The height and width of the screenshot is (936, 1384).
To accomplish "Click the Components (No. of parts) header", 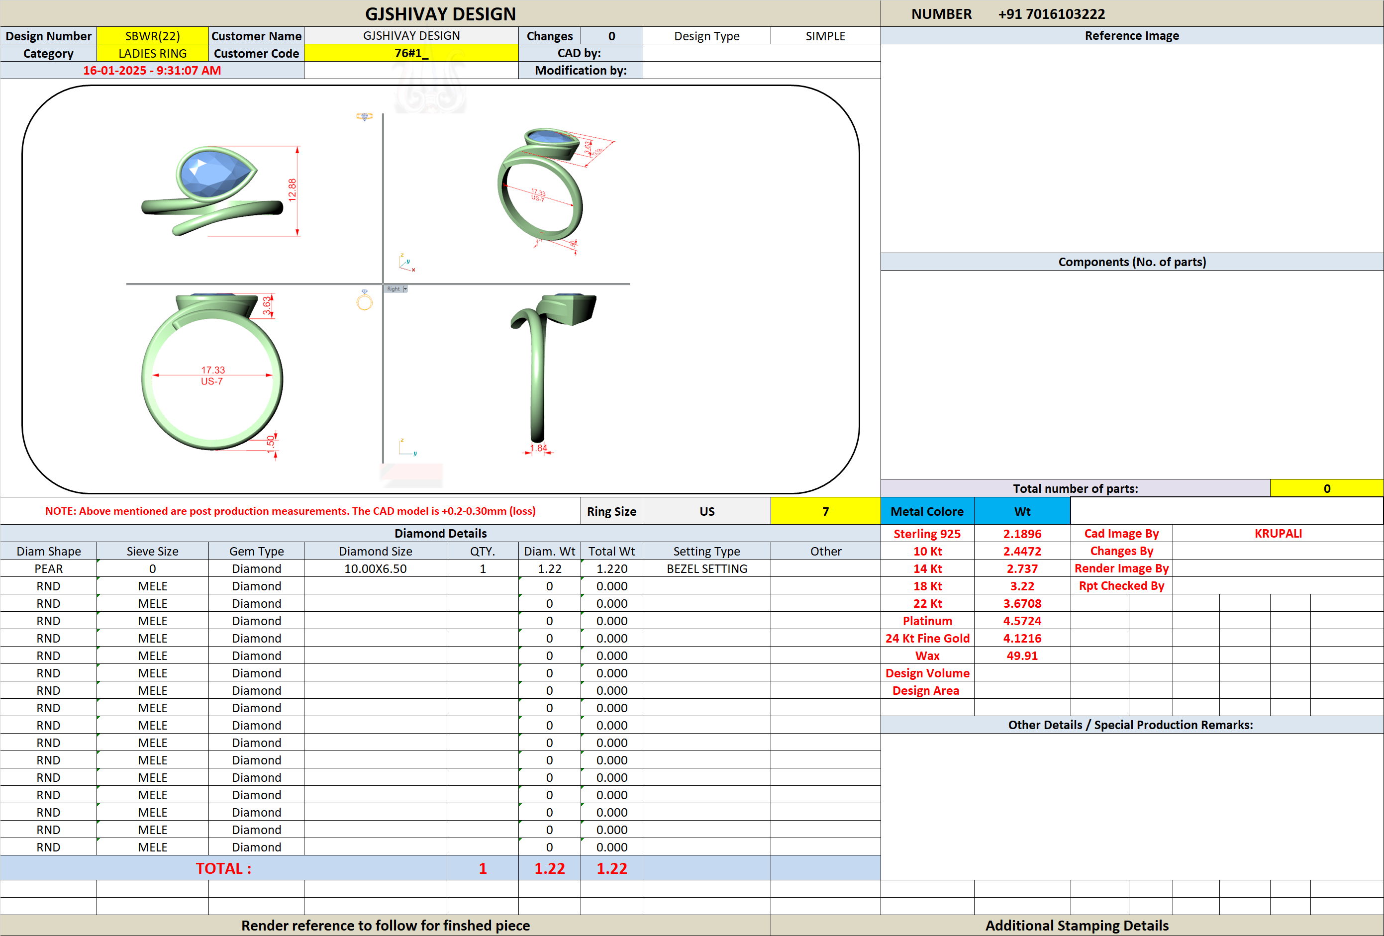I will [x=1132, y=262].
